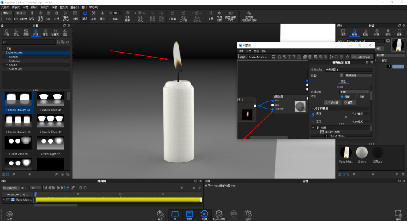Click Move Texture (移动纹理) button
The image size is (407, 221).
point(333,103)
